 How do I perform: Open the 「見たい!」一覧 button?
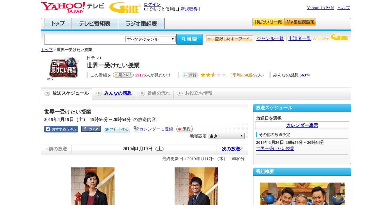(x=268, y=22)
